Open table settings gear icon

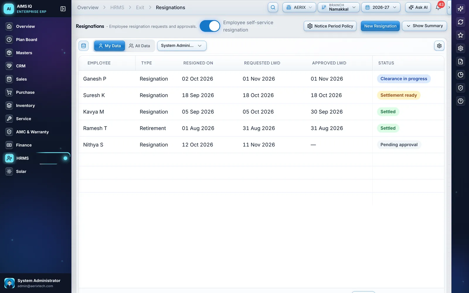coord(439,46)
